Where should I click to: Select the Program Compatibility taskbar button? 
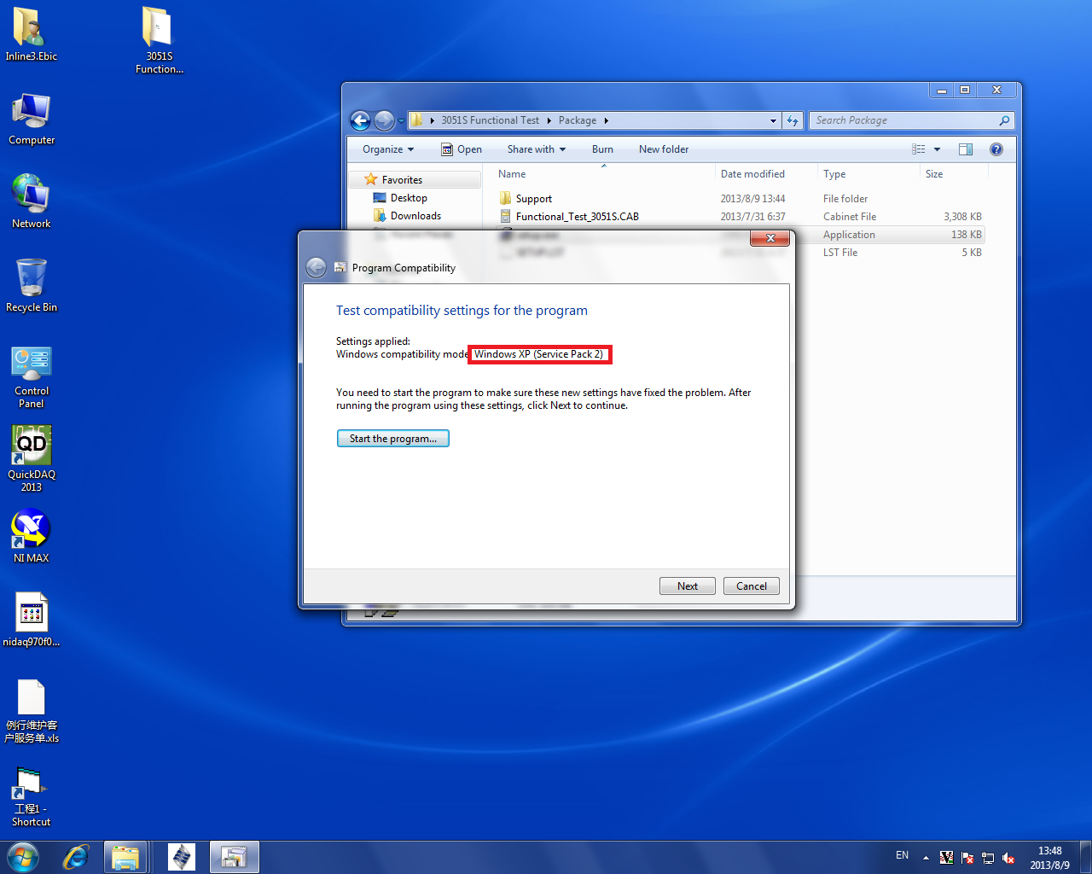pyautogui.click(x=234, y=857)
